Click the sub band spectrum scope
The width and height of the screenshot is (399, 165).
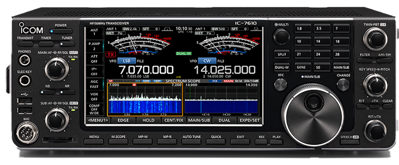click(x=221, y=99)
